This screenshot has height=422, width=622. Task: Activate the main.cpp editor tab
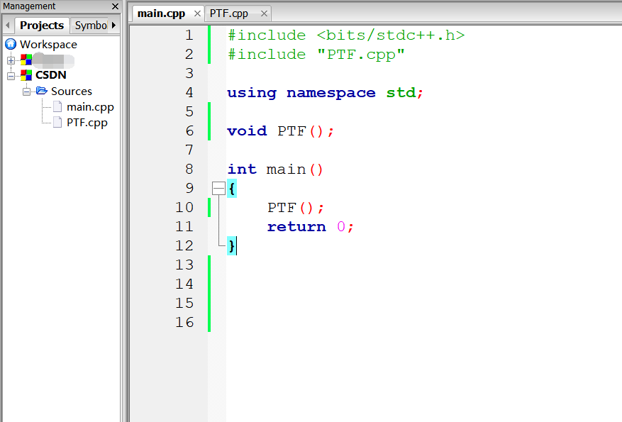(161, 14)
